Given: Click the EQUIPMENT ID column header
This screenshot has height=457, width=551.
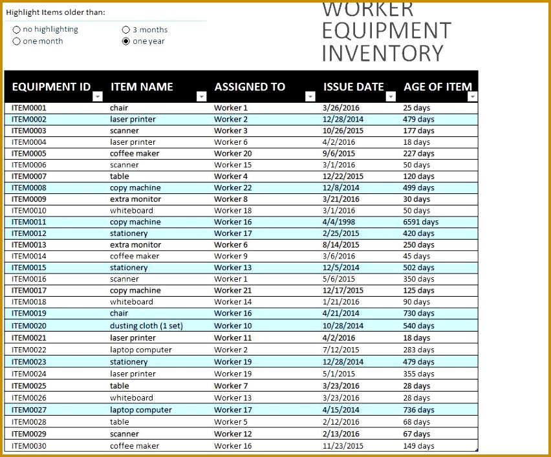Looking at the screenshot, I should [x=51, y=87].
